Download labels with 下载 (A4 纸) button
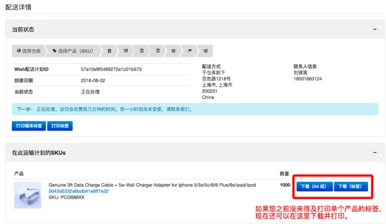 [x=315, y=186]
